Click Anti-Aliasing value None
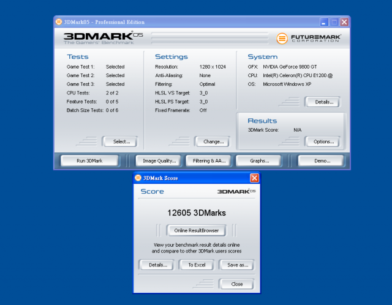 coord(205,75)
